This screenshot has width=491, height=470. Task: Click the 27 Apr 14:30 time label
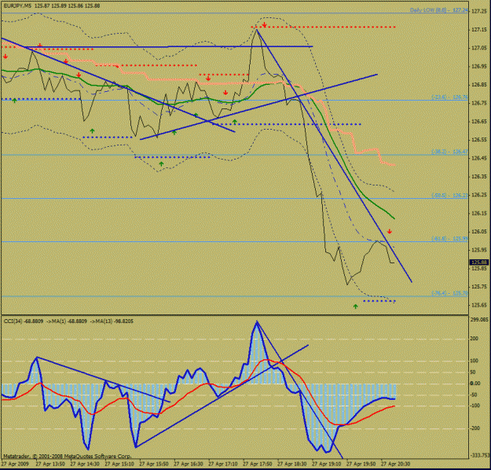pos(85,464)
